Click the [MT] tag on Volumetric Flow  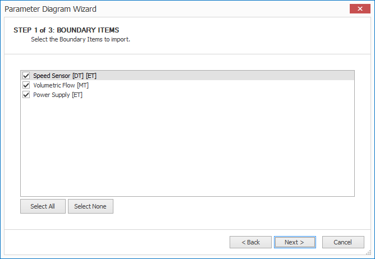(83, 85)
